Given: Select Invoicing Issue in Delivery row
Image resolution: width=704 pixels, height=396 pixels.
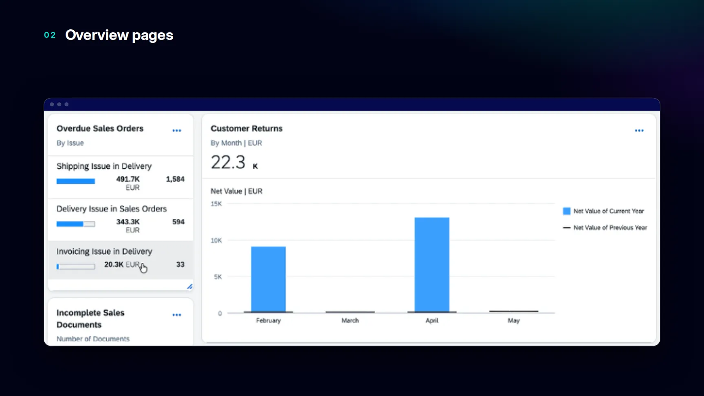Looking at the screenshot, I should coord(121,260).
